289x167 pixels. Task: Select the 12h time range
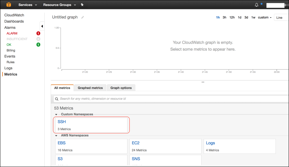232,18
